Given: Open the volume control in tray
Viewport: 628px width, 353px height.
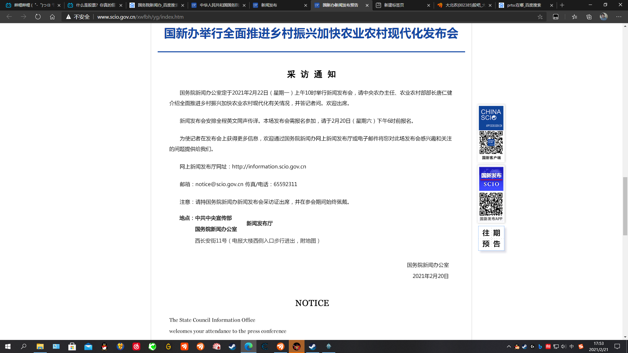Looking at the screenshot, I should 563,346.
